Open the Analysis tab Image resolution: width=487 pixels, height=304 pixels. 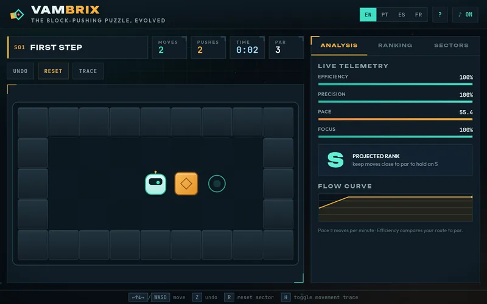(x=339, y=46)
